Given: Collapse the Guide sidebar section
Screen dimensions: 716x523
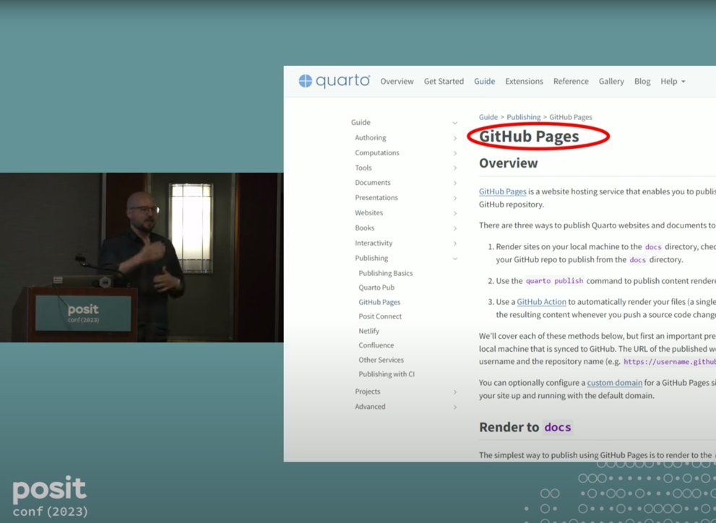Looking at the screenshot, I should (455, 122).
